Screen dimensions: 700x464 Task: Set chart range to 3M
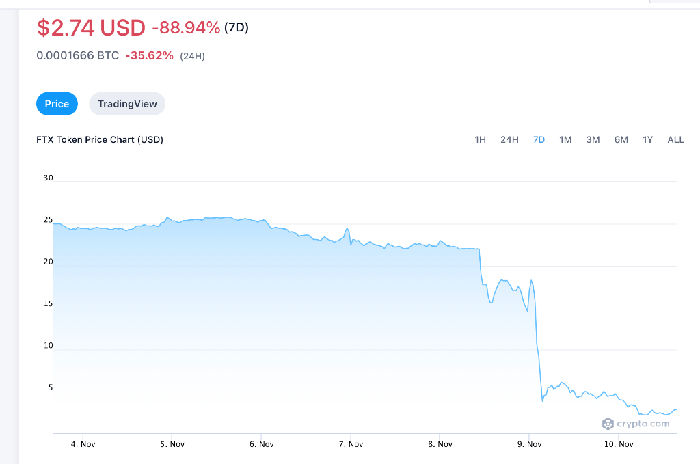593,139
